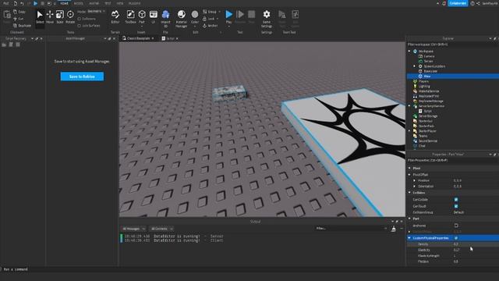Click Import 3D icon

point(165,19)
